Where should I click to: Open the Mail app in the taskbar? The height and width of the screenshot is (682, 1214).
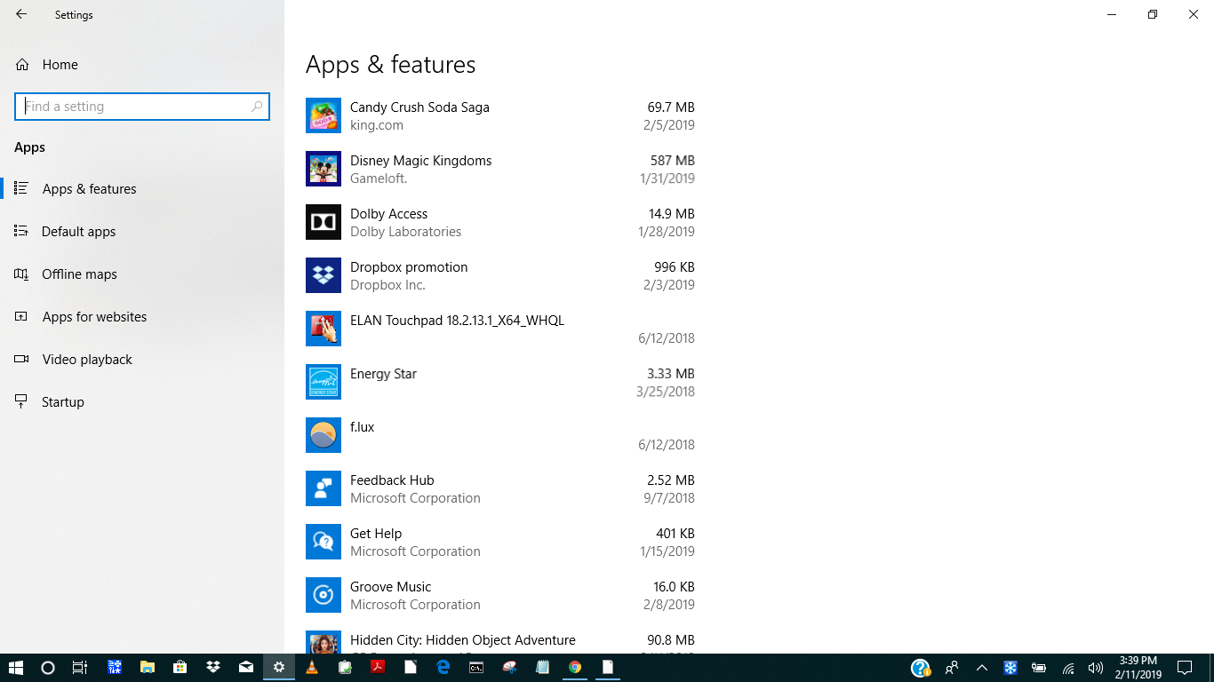(246, 667)
